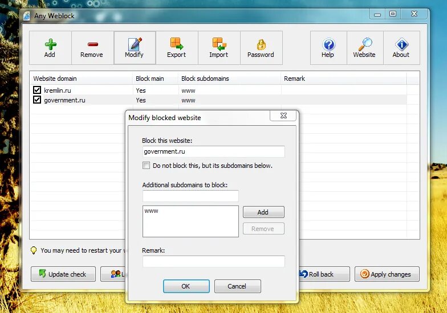
Task: Select 'www' in the subdomain list
Action: [151, 211]
